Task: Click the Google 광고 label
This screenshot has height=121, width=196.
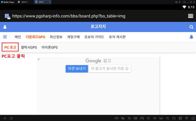Action: coord(98,61)
